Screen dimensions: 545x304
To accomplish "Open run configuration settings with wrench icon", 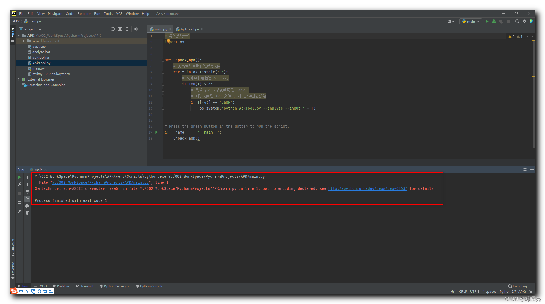I will (19, 184).
